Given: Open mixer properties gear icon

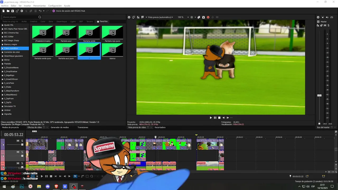Looking at the screenshot, I should tap(318, 17).
